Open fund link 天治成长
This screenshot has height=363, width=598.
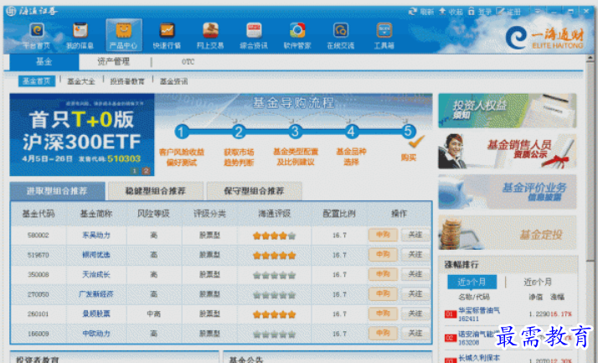tap(96, 274)
